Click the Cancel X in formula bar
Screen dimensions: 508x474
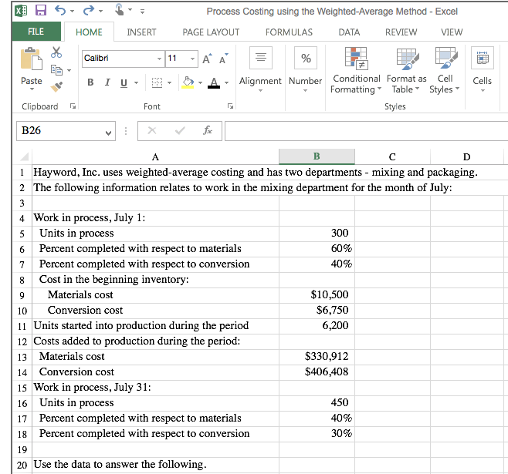[x=152, y=130]
